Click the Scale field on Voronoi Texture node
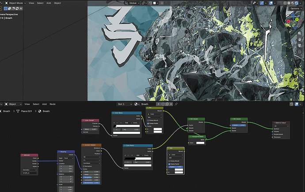The width and height of the screenshot is (305, 192). (x=91, y=172)
